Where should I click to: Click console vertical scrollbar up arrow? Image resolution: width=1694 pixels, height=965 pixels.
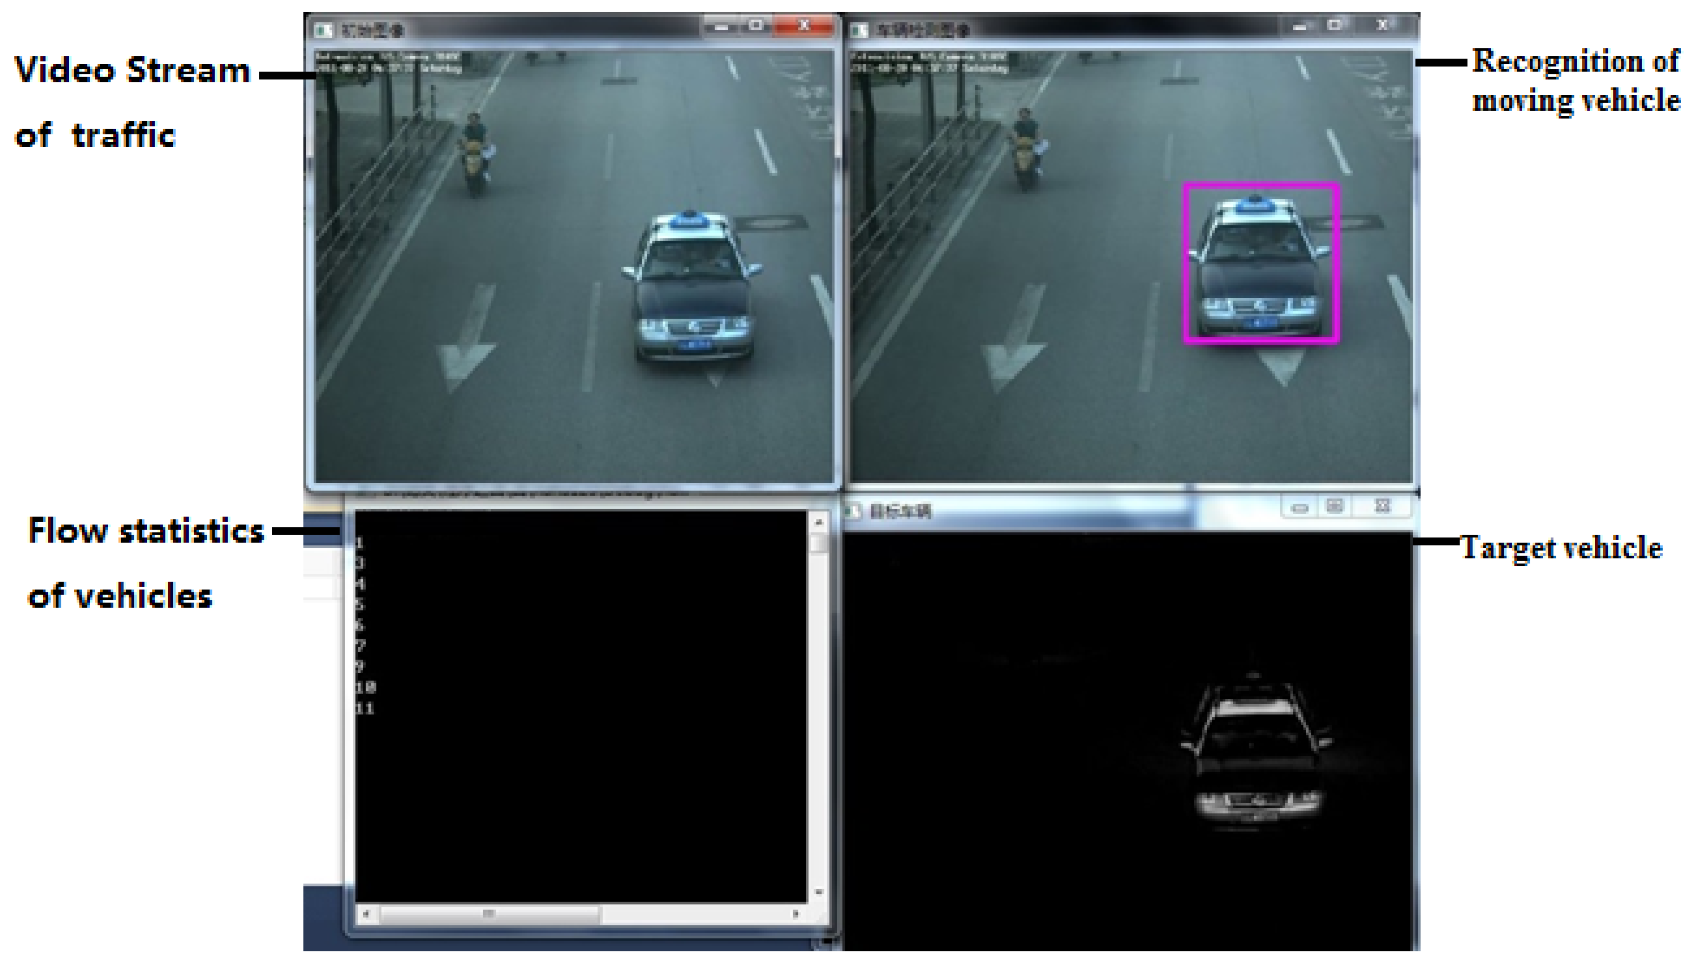pyautogui.click(x=819, y=523)
